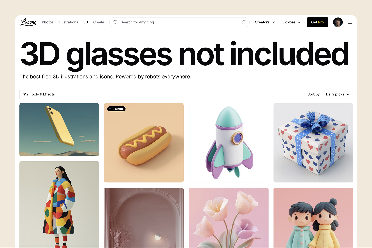Switch to the Illustrations tab
This screenshot has height=248, width=372.
pyautogui.click(x=68, y=22)
